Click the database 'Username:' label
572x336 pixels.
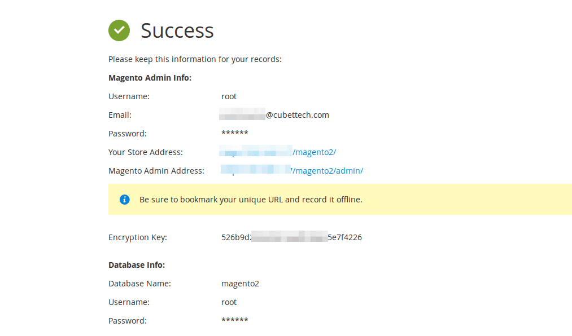129,302
